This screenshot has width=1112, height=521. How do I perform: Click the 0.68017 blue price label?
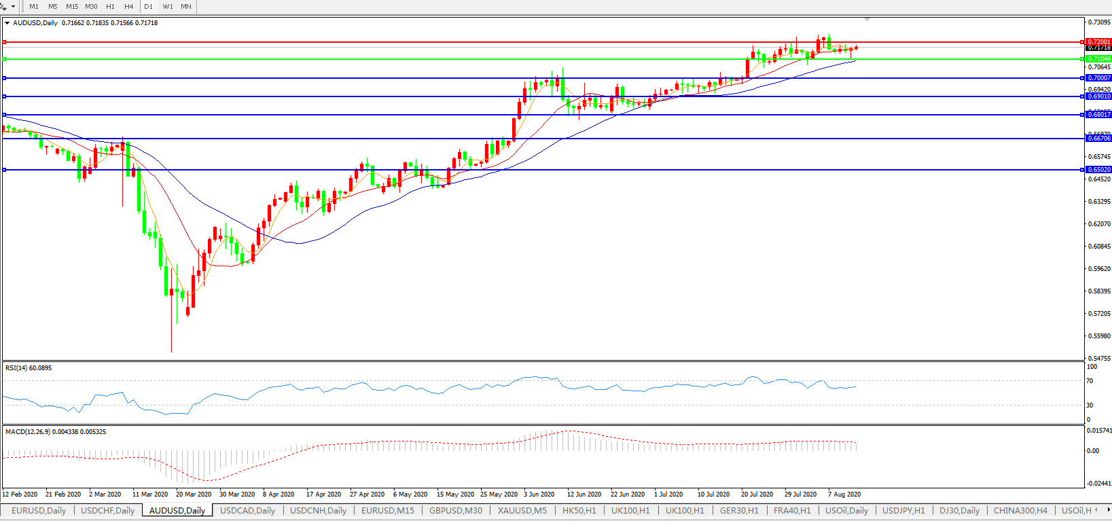(1099, 115)
